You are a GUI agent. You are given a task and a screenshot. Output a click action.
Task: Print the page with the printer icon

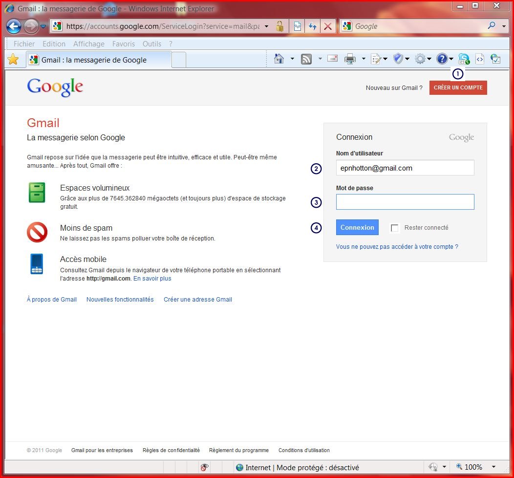[350, 59]
